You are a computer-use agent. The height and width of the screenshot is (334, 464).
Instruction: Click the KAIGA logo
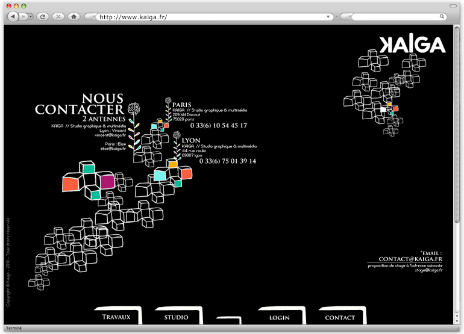[413, 45]
